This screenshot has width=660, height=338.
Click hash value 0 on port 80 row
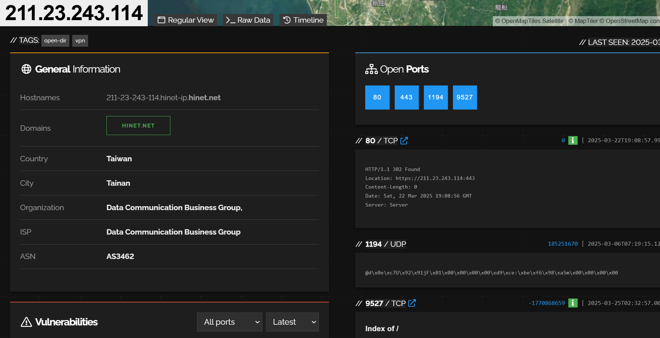click(x=563, y=140)
